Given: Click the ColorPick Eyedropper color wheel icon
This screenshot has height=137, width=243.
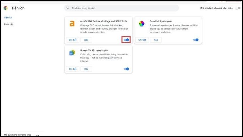Looking at the screenshot, I should point(142,24).
